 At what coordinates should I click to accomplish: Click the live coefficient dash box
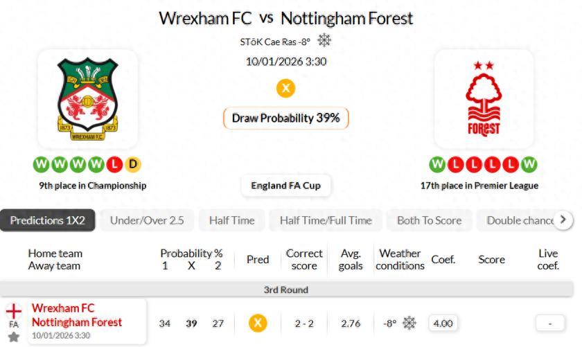click(x=550, y=323)
